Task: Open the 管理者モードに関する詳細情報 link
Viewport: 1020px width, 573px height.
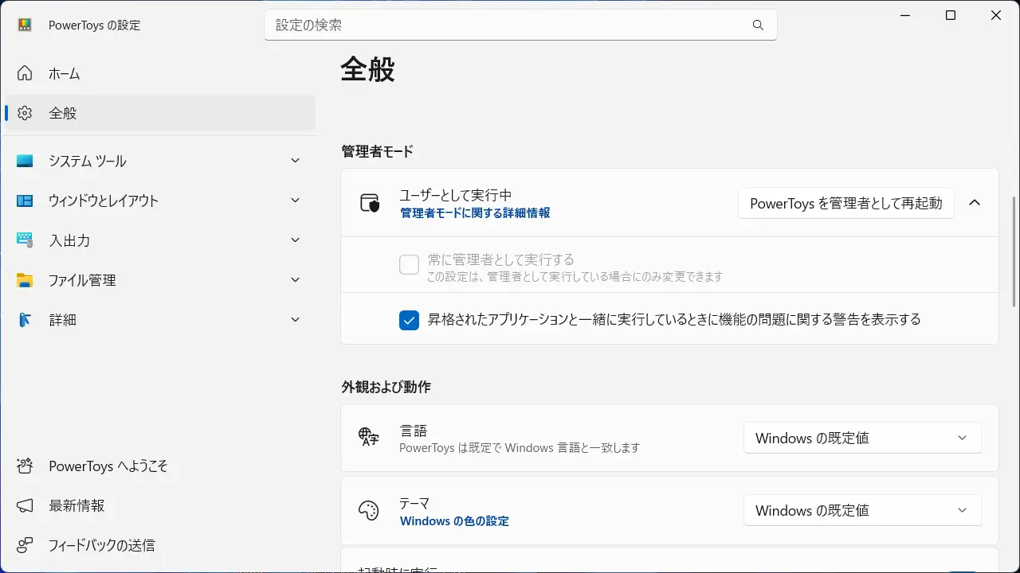Action: point(475,213)
